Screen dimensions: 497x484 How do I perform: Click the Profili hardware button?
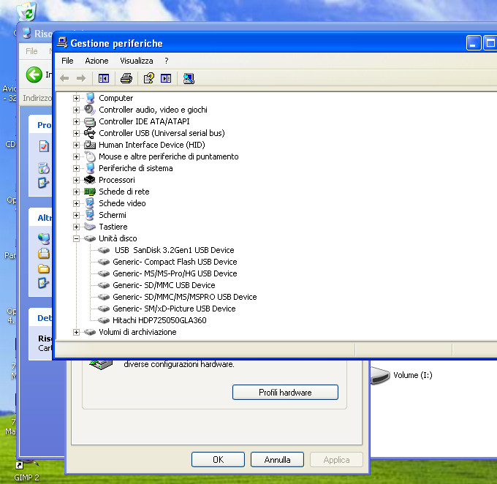pyautogui.click(x=285, y=393)
